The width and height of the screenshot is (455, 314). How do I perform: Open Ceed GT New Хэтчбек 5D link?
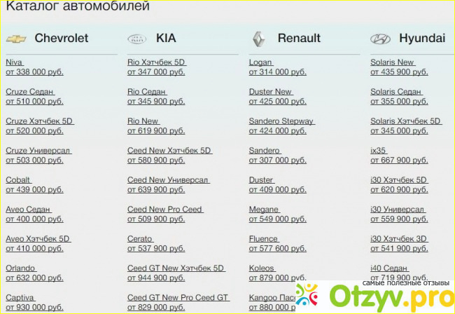point(176,268)
